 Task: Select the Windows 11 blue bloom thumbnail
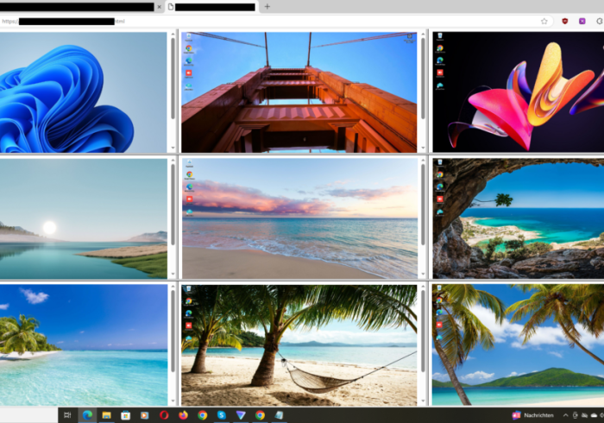pos(83,92)
